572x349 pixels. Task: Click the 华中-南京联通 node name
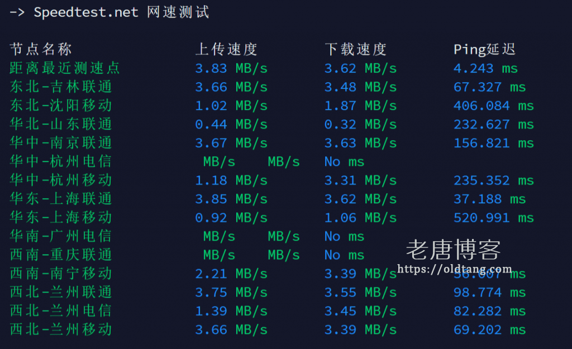click(x=61, y=143)
